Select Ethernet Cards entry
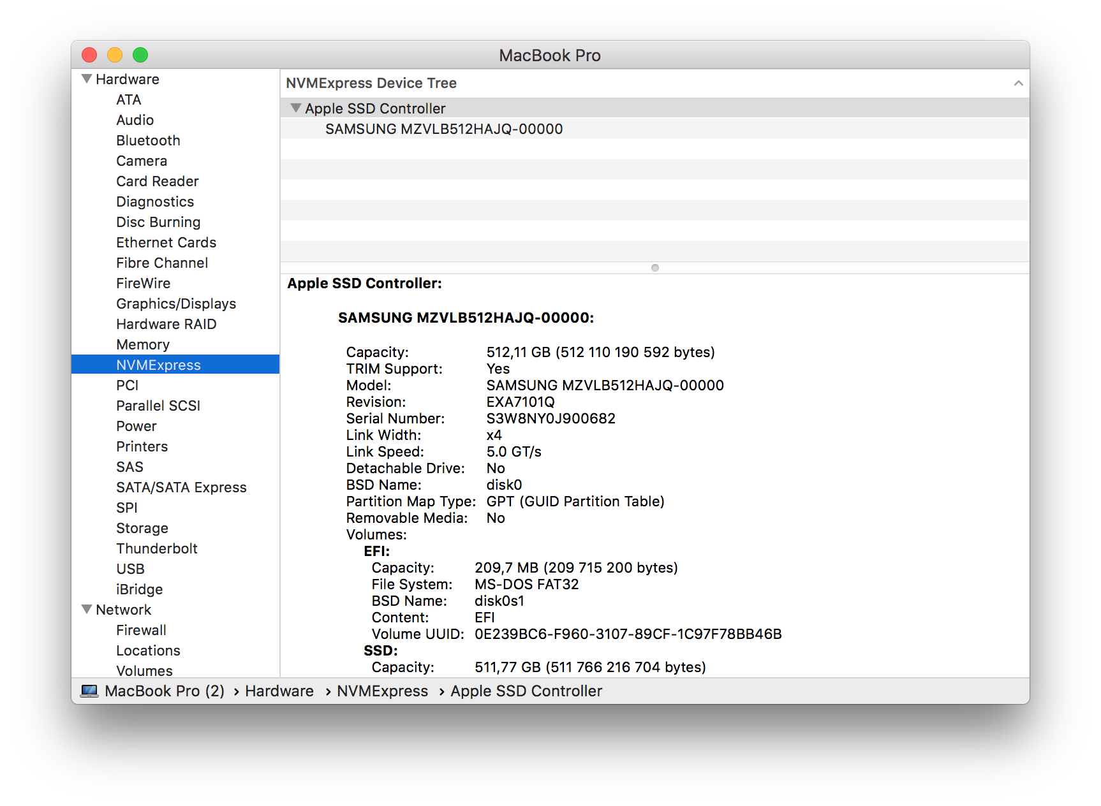This screenshot has width=1101, height=806. [166, 242]
